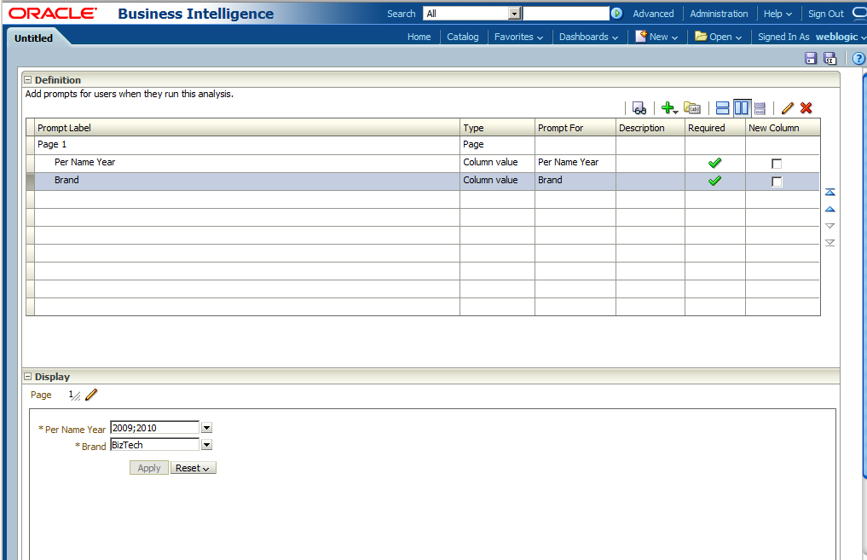Click the edit pencil icon for the Brand prompt

point(787,107)
